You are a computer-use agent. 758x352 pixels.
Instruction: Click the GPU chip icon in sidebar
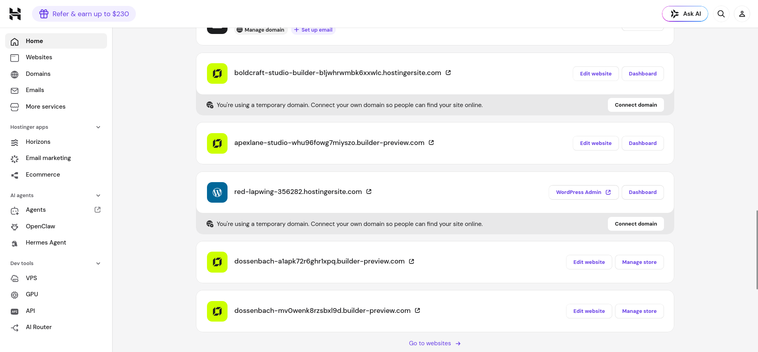pyautogui.click(x=15, y=295)
